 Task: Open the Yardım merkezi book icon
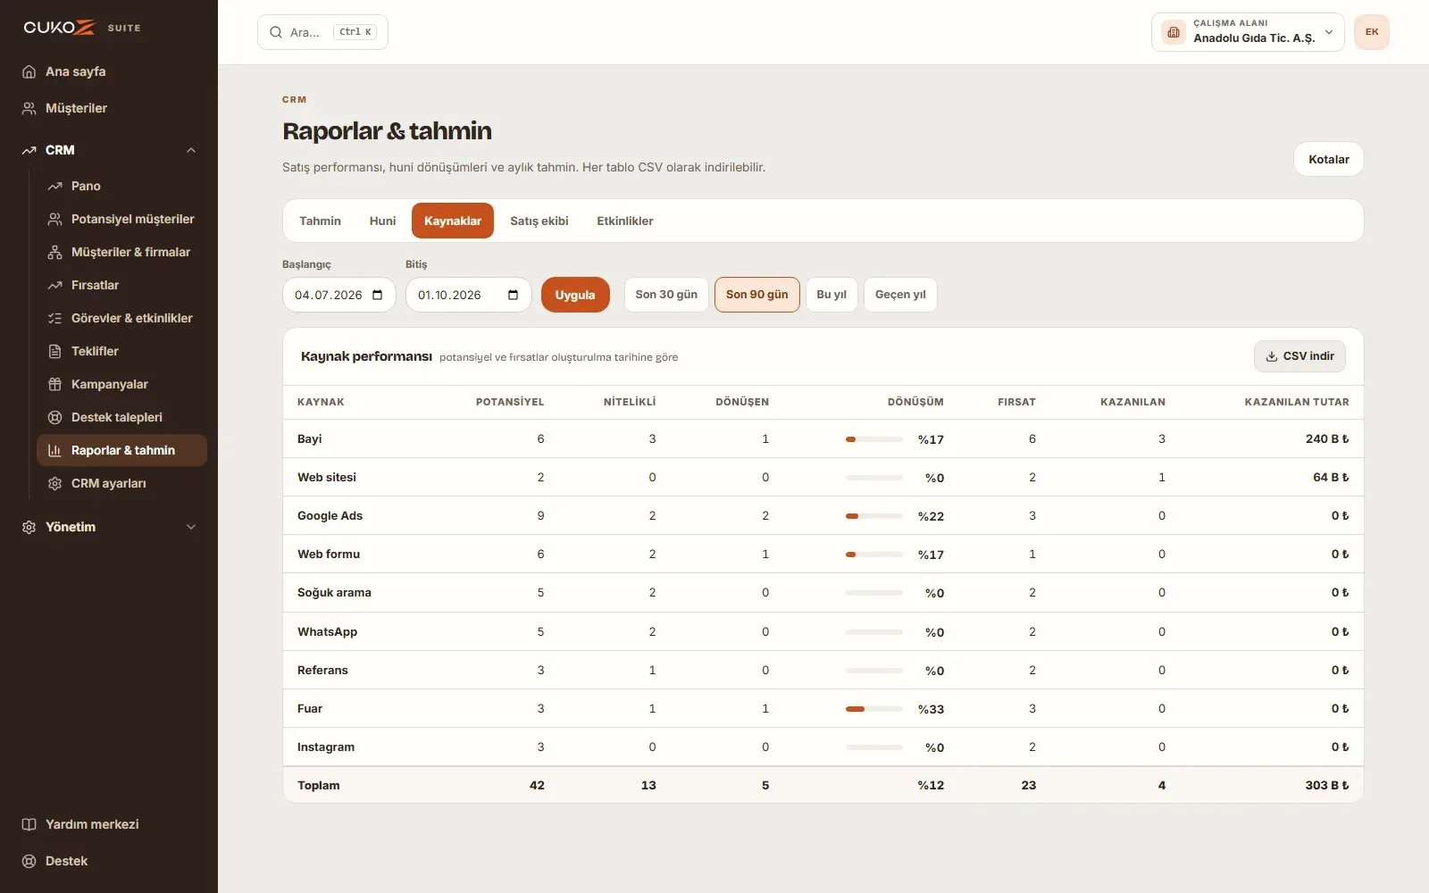(x=29, y=824)
